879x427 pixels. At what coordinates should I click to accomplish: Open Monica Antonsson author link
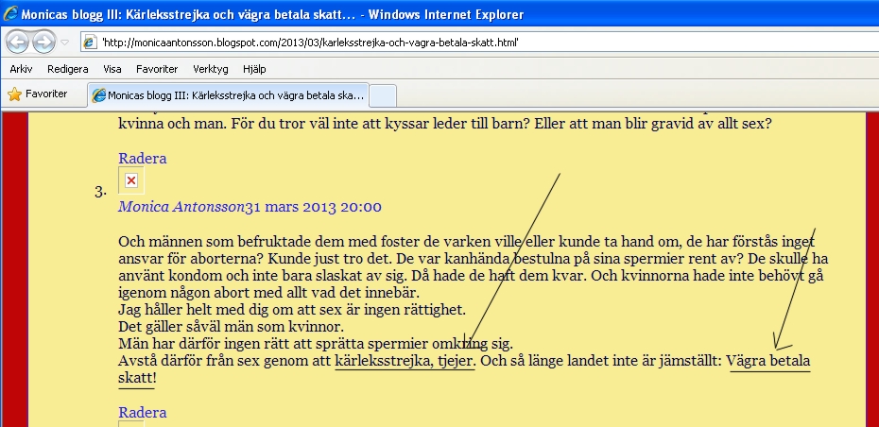coord(181,207)
